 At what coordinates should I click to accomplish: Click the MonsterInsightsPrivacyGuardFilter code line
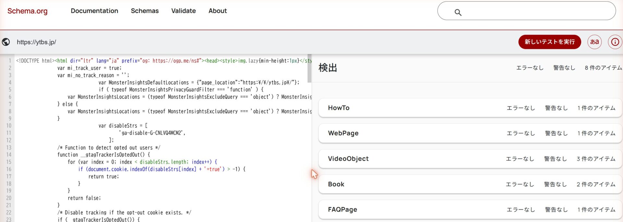[x=181, y=90]
